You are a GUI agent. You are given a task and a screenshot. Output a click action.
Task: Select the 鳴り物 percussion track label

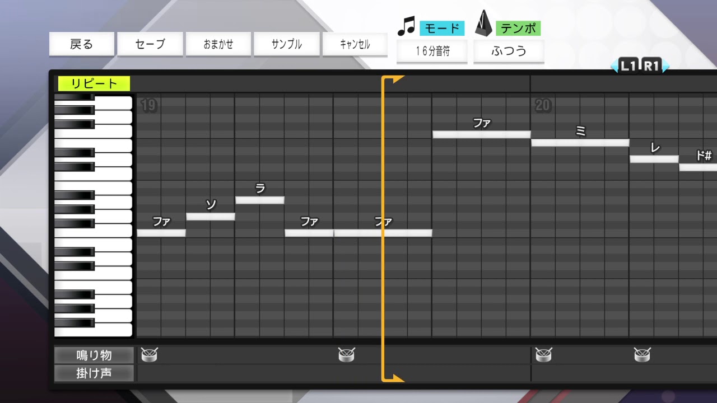tap(94, 355)
